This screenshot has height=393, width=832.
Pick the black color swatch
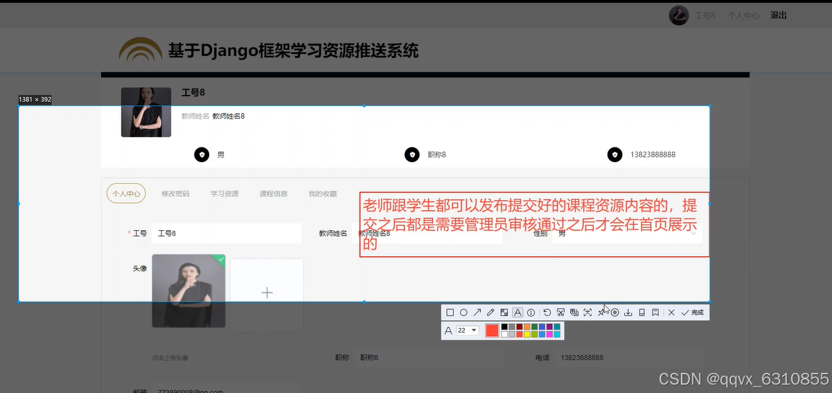pos(504,326)
